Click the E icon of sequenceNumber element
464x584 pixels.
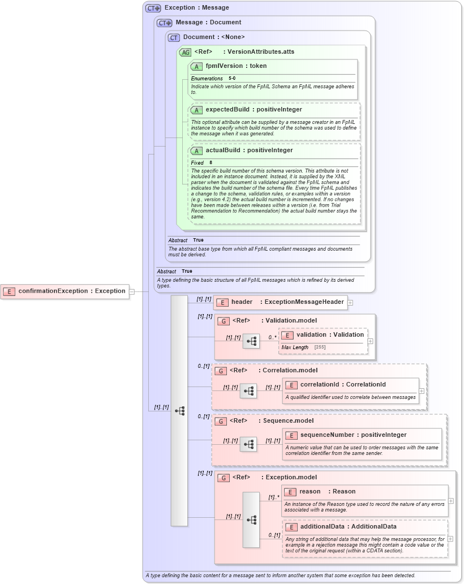[291, 435]
